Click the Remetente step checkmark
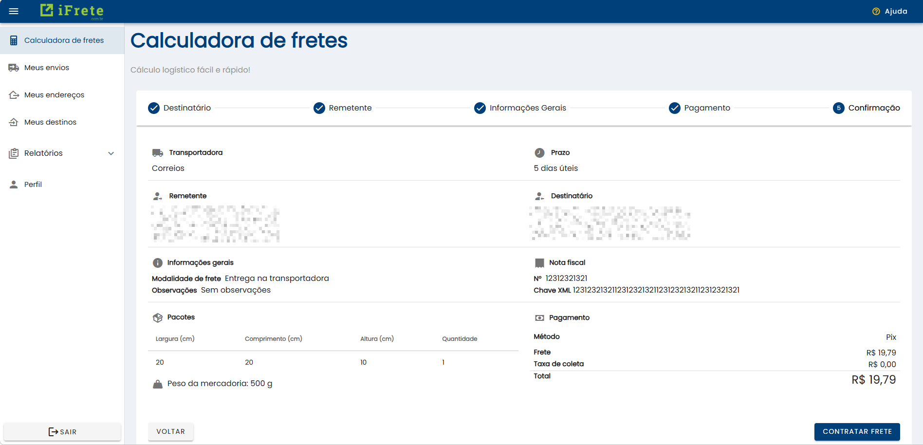This screenshot has width=923, height=445. pos(319,108)
